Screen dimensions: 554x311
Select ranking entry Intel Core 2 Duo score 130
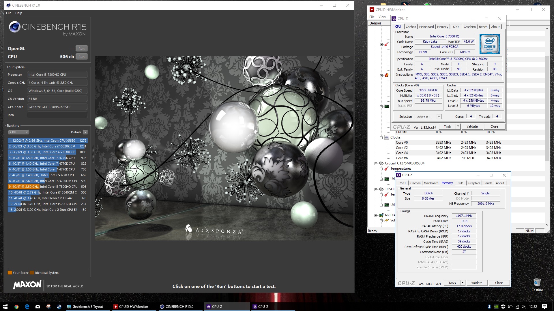click(48, 210)
